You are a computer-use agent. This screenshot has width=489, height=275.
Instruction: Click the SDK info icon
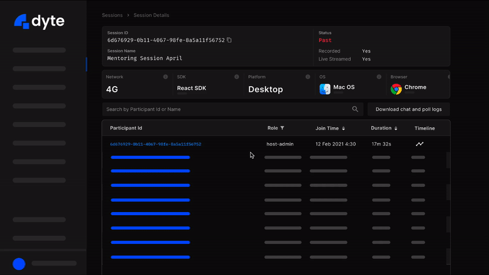click(x=237, y=77)
